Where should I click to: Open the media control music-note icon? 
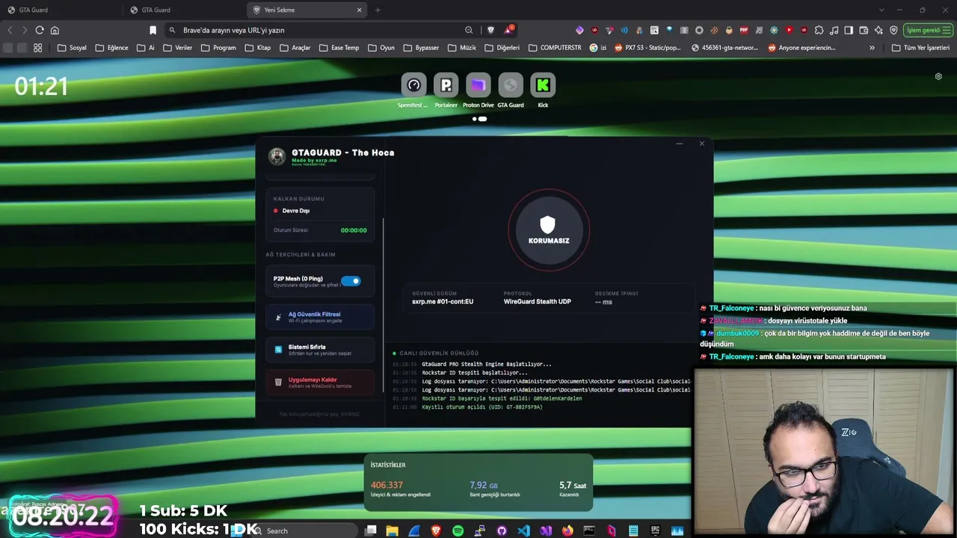click(x=834, y=30)
